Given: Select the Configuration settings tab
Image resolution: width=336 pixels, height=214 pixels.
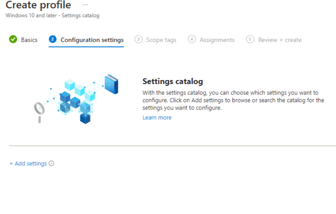Looking at the screenshot, I should coord(92,40).
